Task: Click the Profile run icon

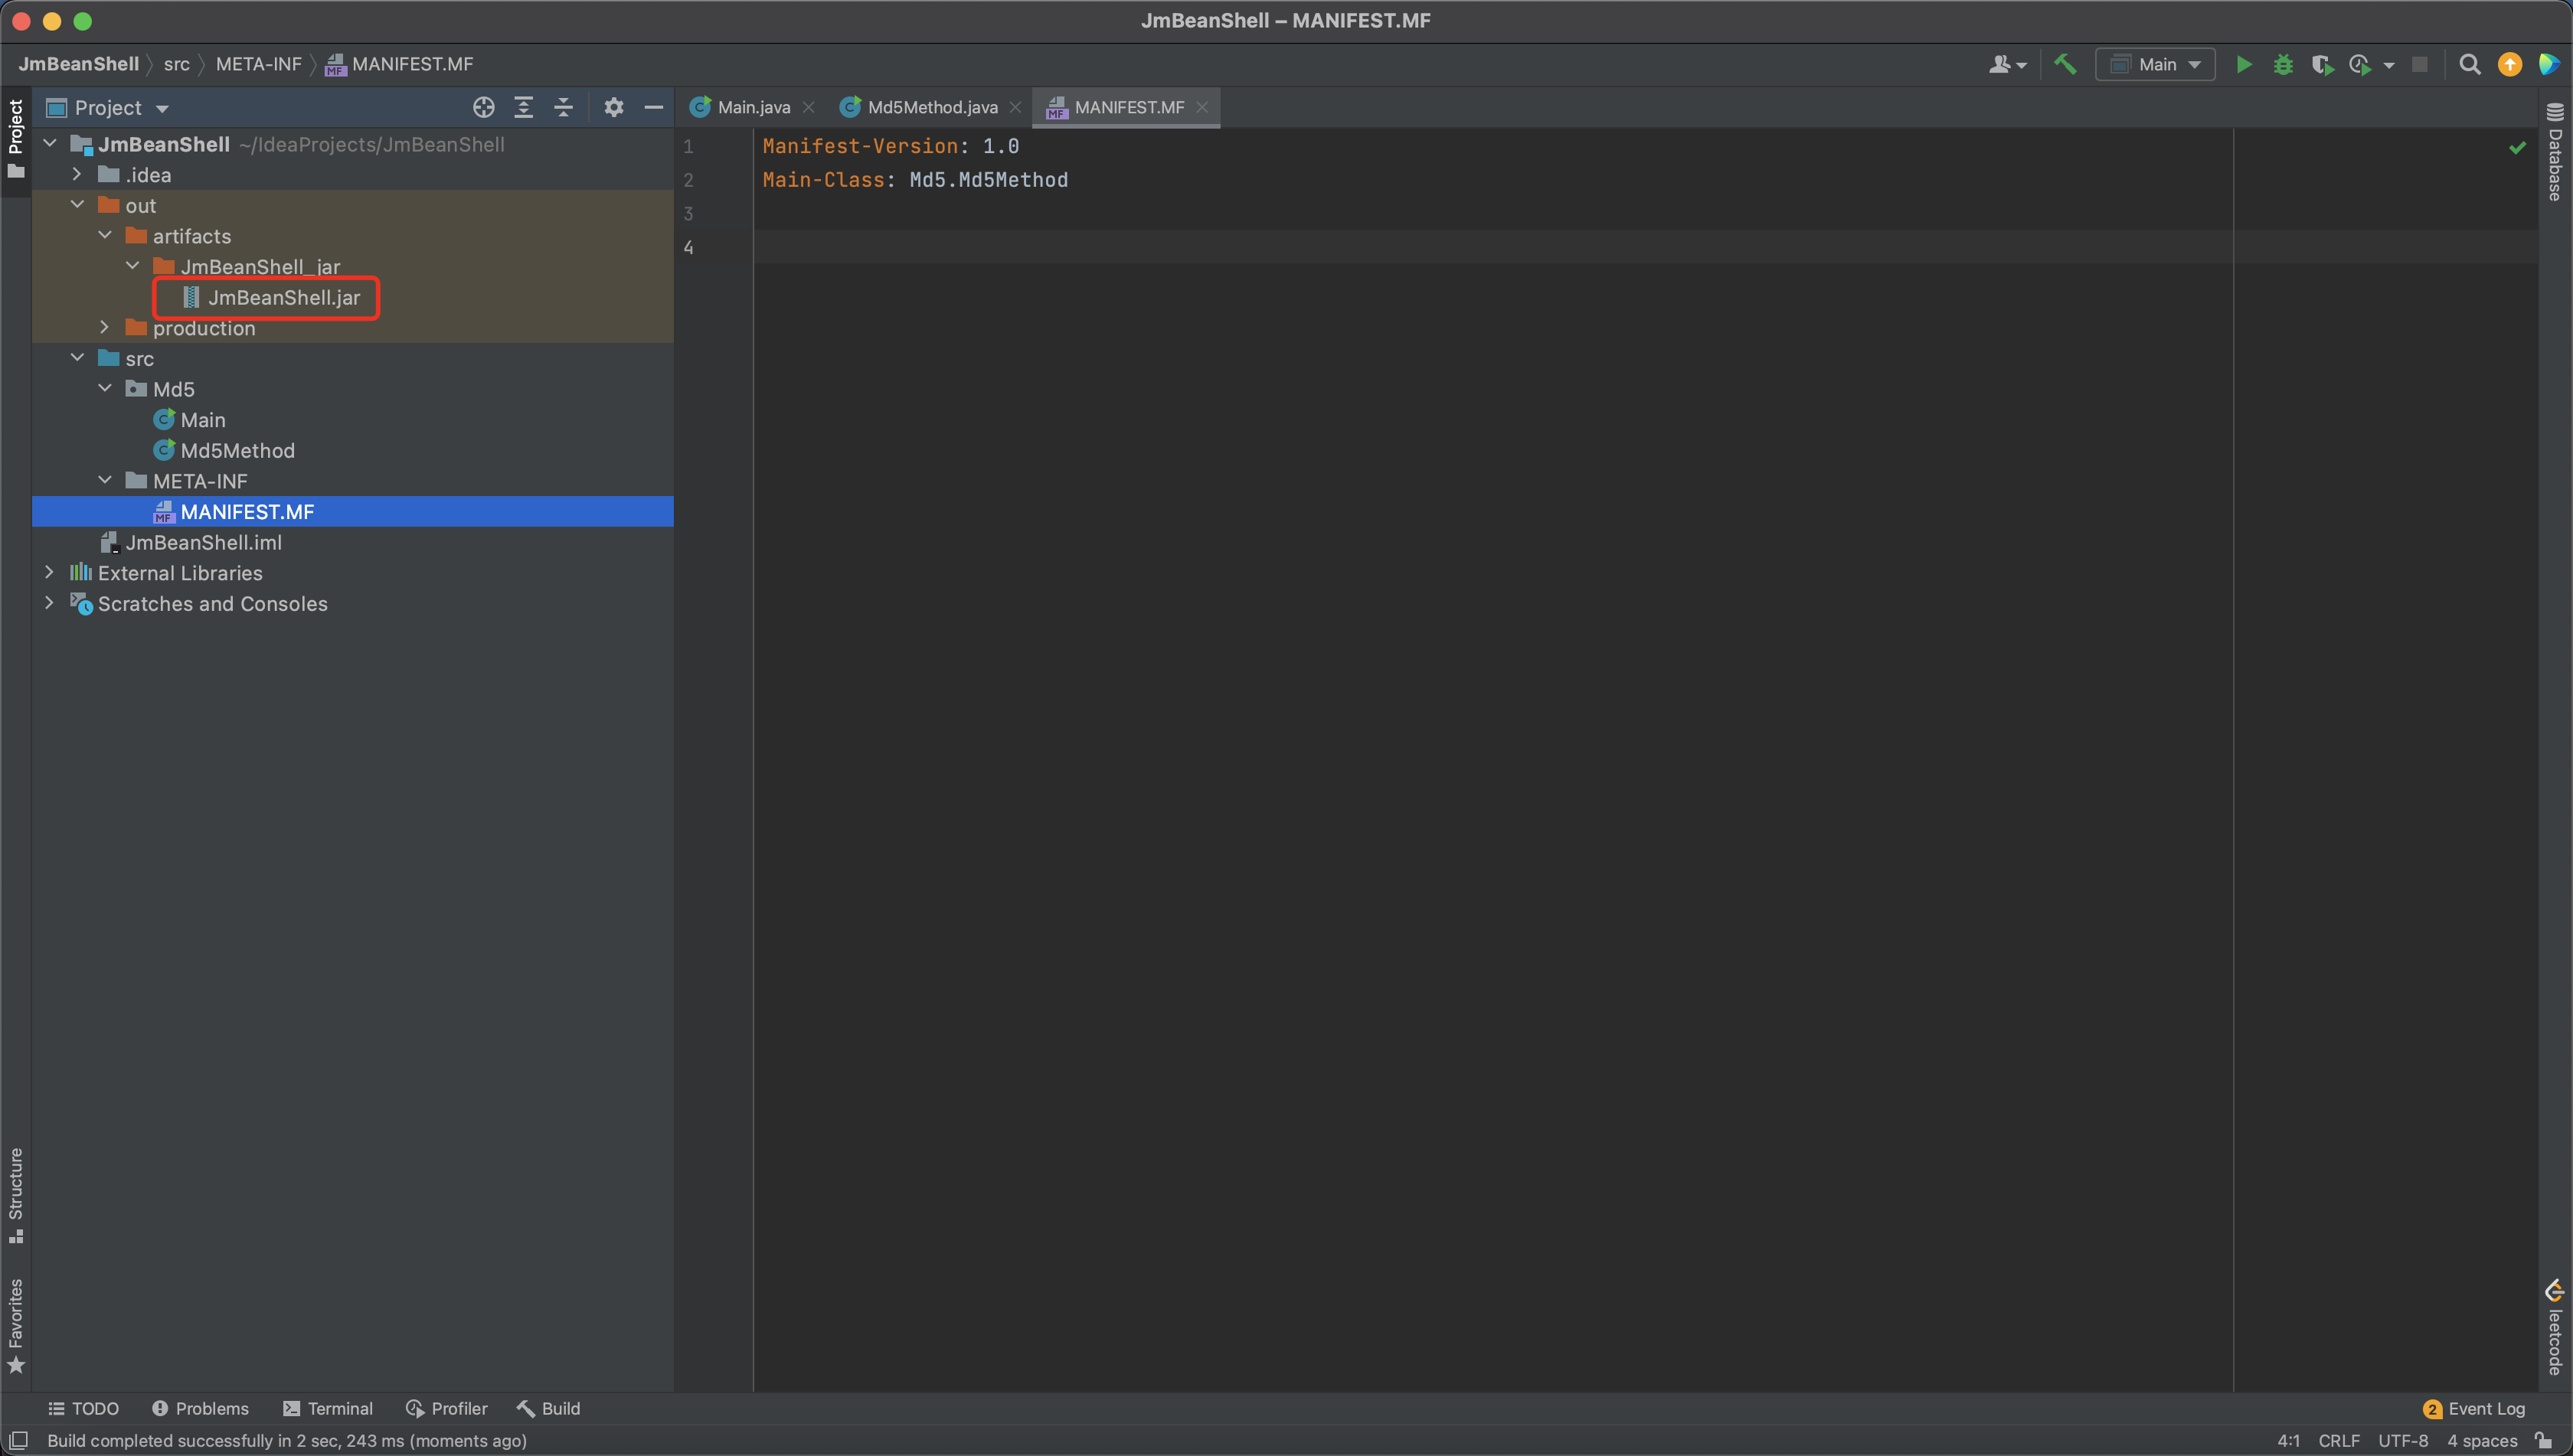Action: tap(2360, 64)
